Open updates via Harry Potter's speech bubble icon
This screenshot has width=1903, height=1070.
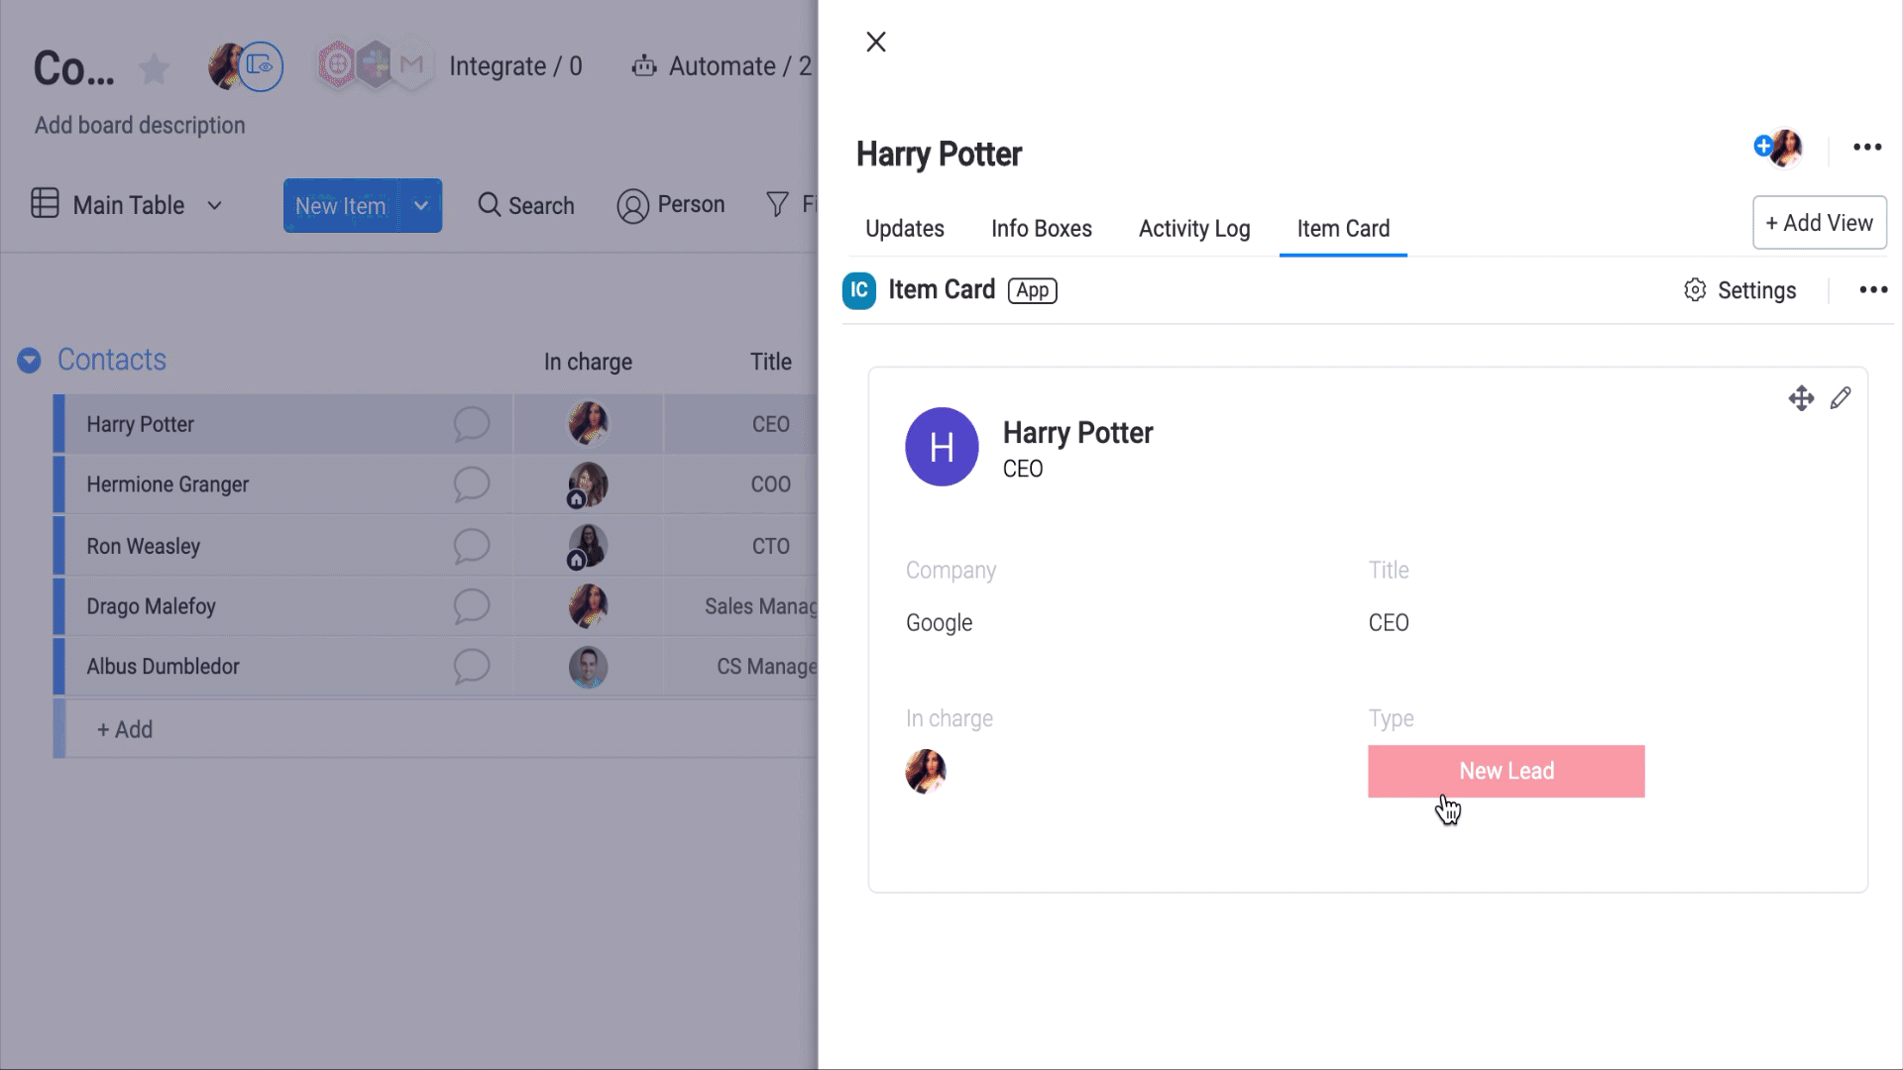(473, 424)
